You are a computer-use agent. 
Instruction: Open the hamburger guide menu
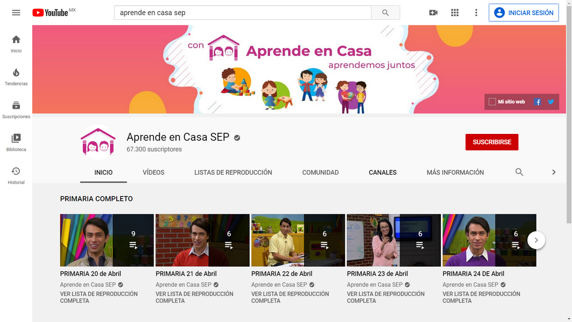tap(16, 13)
